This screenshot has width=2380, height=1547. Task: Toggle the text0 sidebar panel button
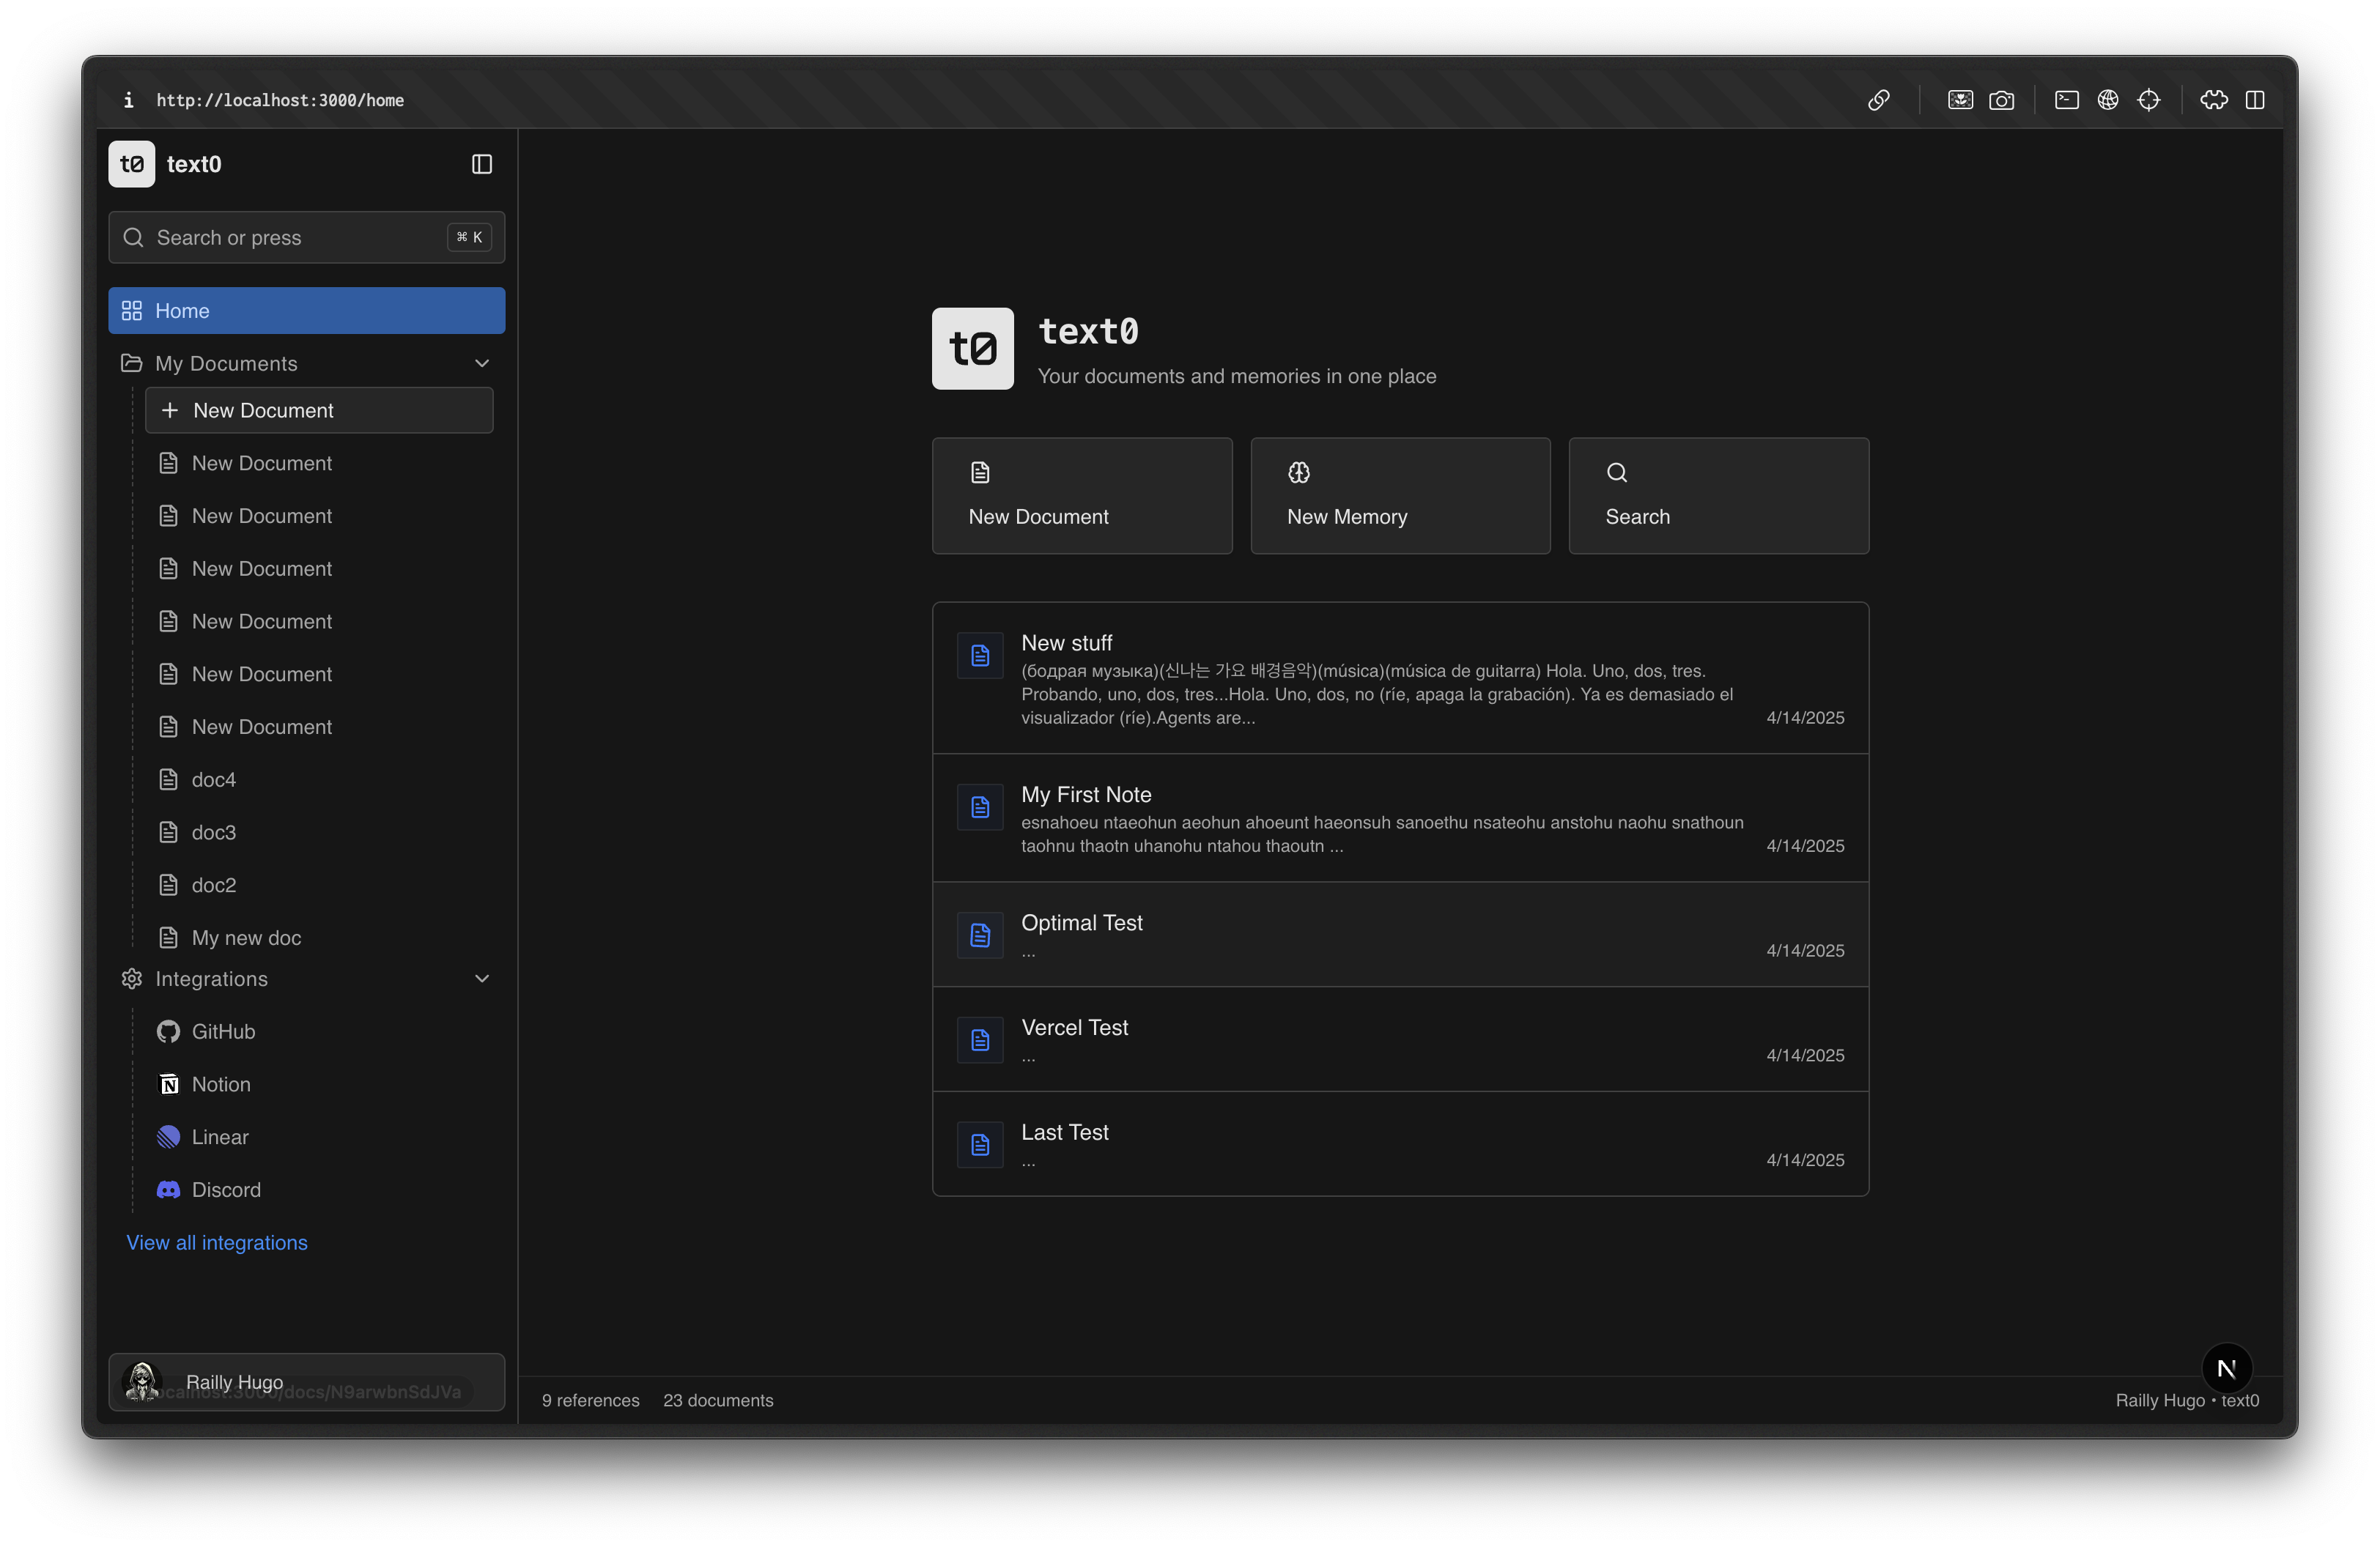(481, 164)
